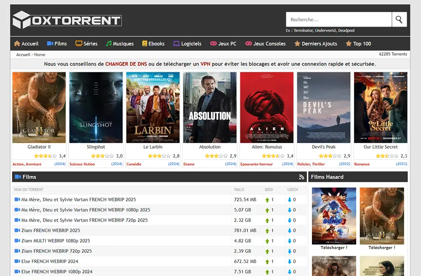Click the star icon beside Top 100
Screen dimensions: 421x276
349,43
